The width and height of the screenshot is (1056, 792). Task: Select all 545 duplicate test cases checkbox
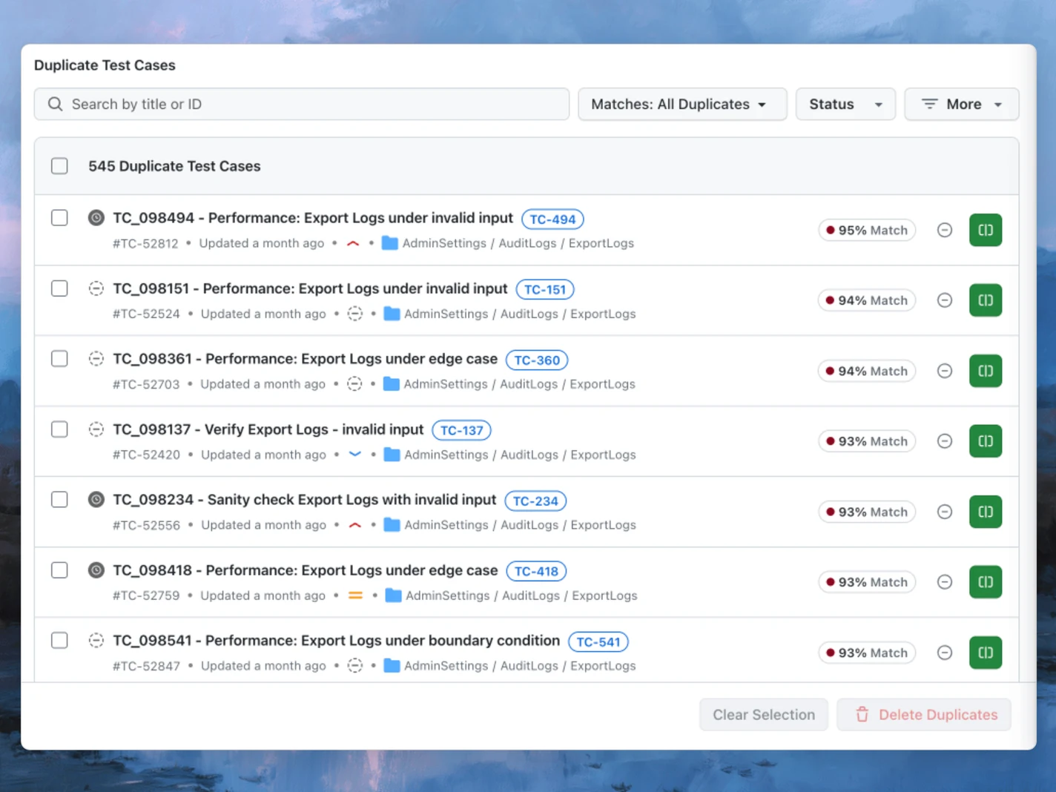pyautogui.click(x=59, y=166)
